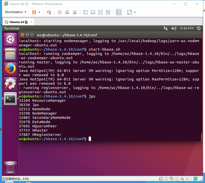Take a snapshot of this VM

coord(59,12)
